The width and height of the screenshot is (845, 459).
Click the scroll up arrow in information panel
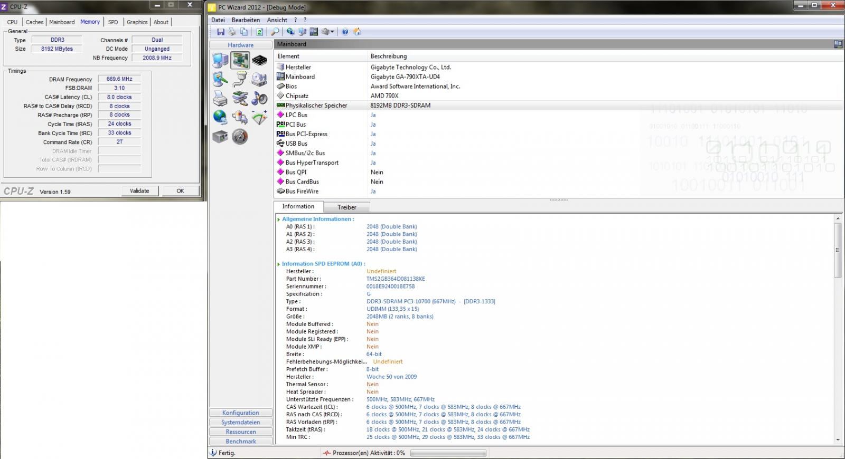[x=838, y=218]
